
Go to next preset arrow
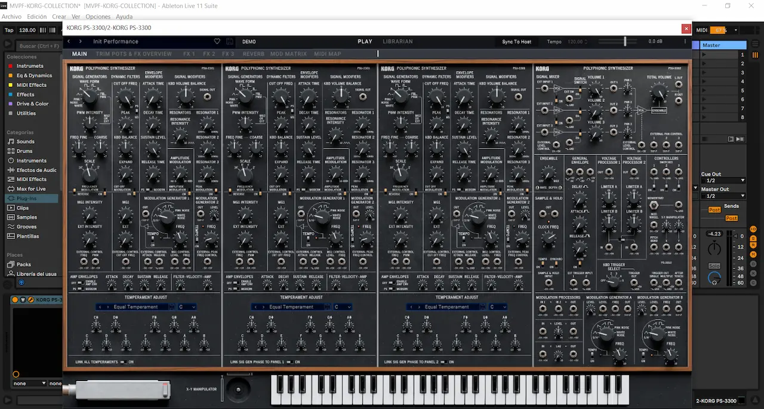[80, 42]
